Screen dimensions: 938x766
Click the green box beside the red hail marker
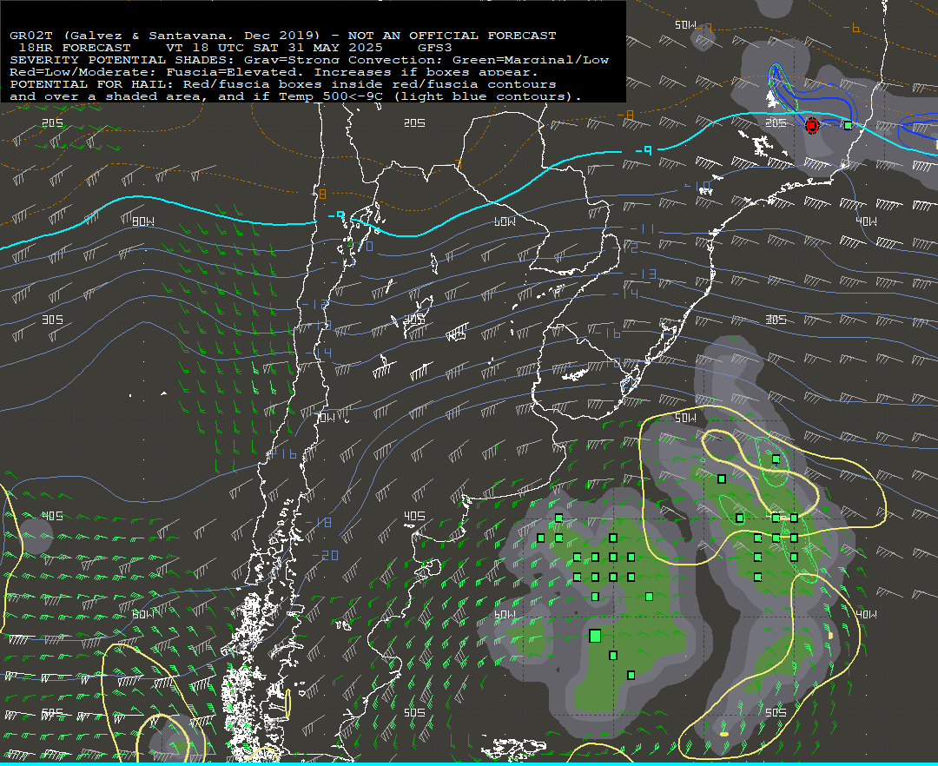848,126
